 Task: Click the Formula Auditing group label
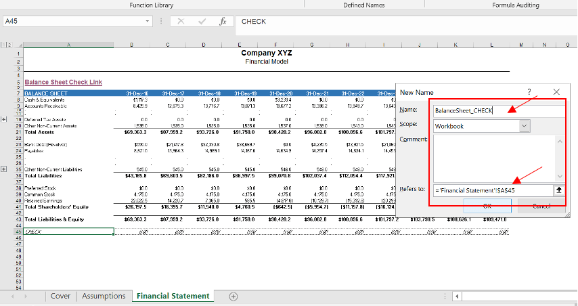coord(516,5)
